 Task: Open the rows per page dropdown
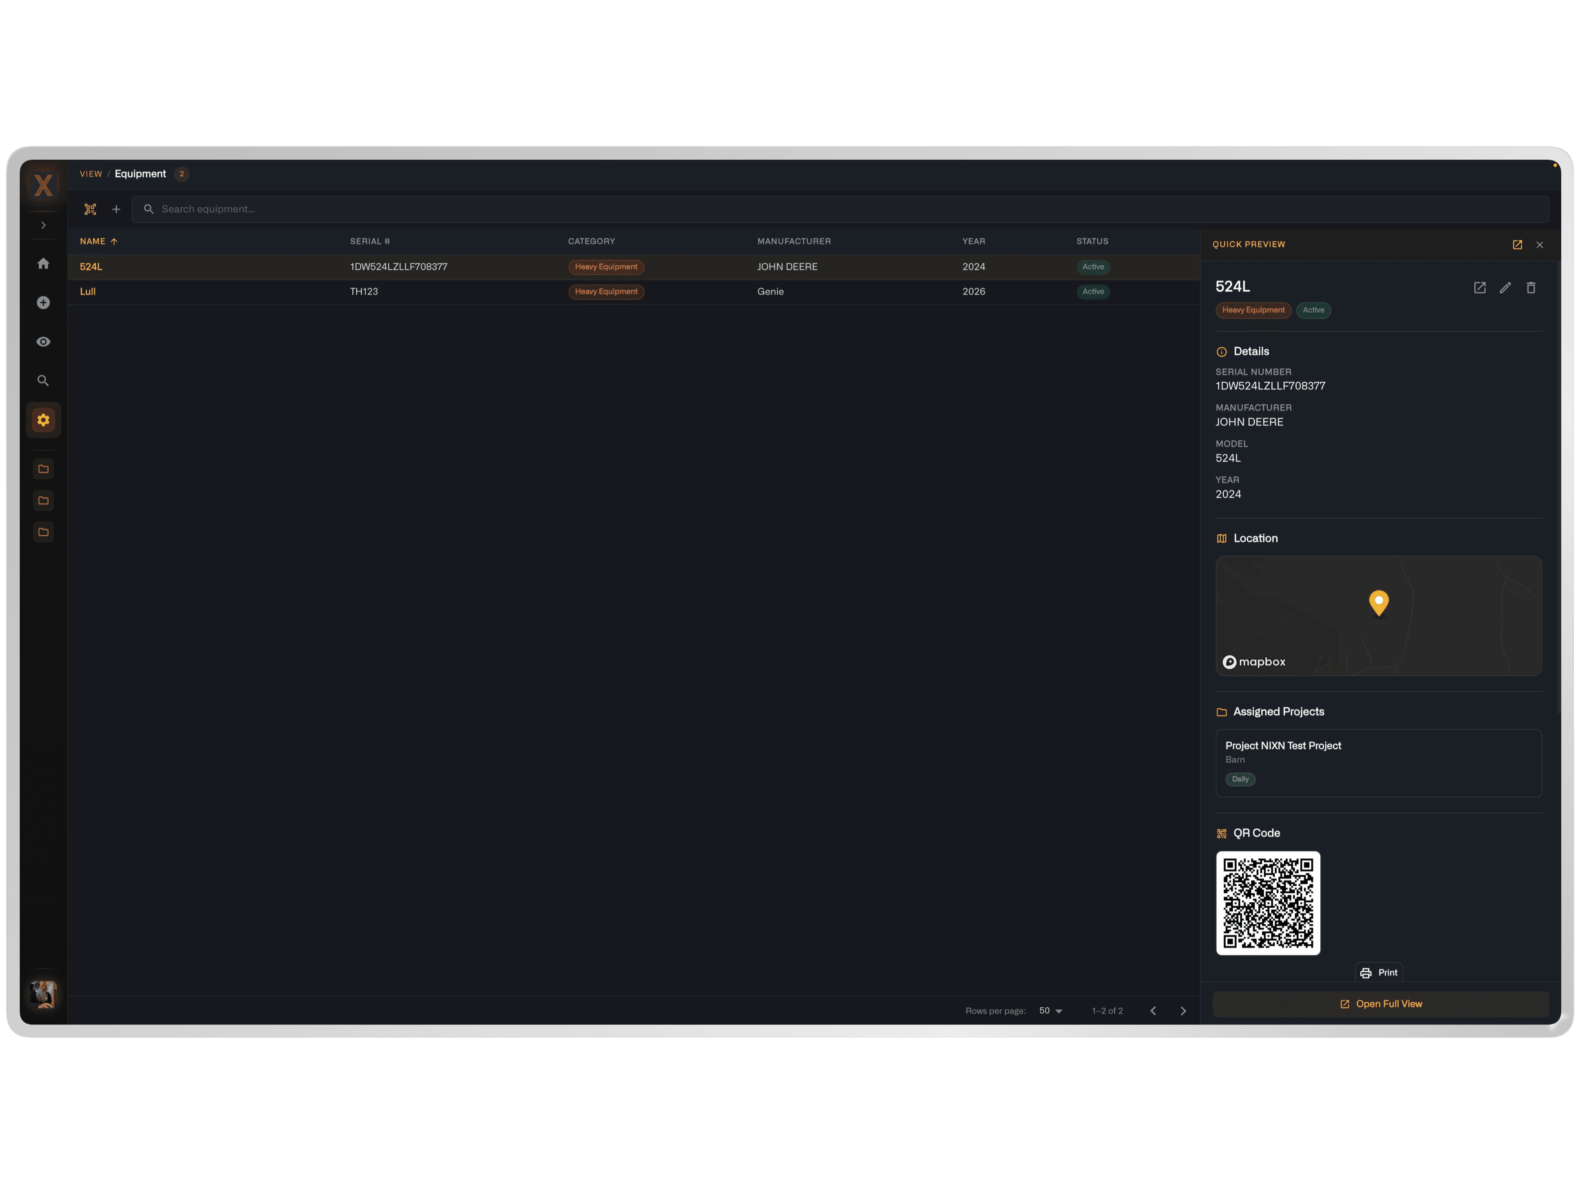click(x=1051, y=1011)
